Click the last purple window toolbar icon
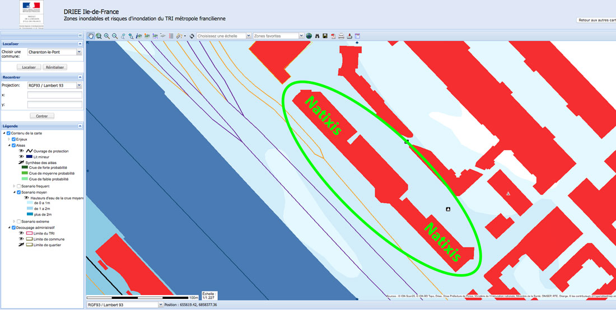The height and width of the screenshot is (310, 616). pyautogui.click(x=357, y=36)
